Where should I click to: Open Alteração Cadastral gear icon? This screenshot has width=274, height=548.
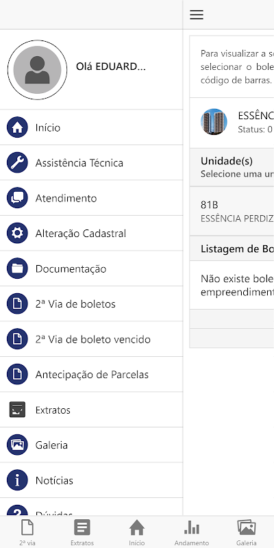click(17, 233)
